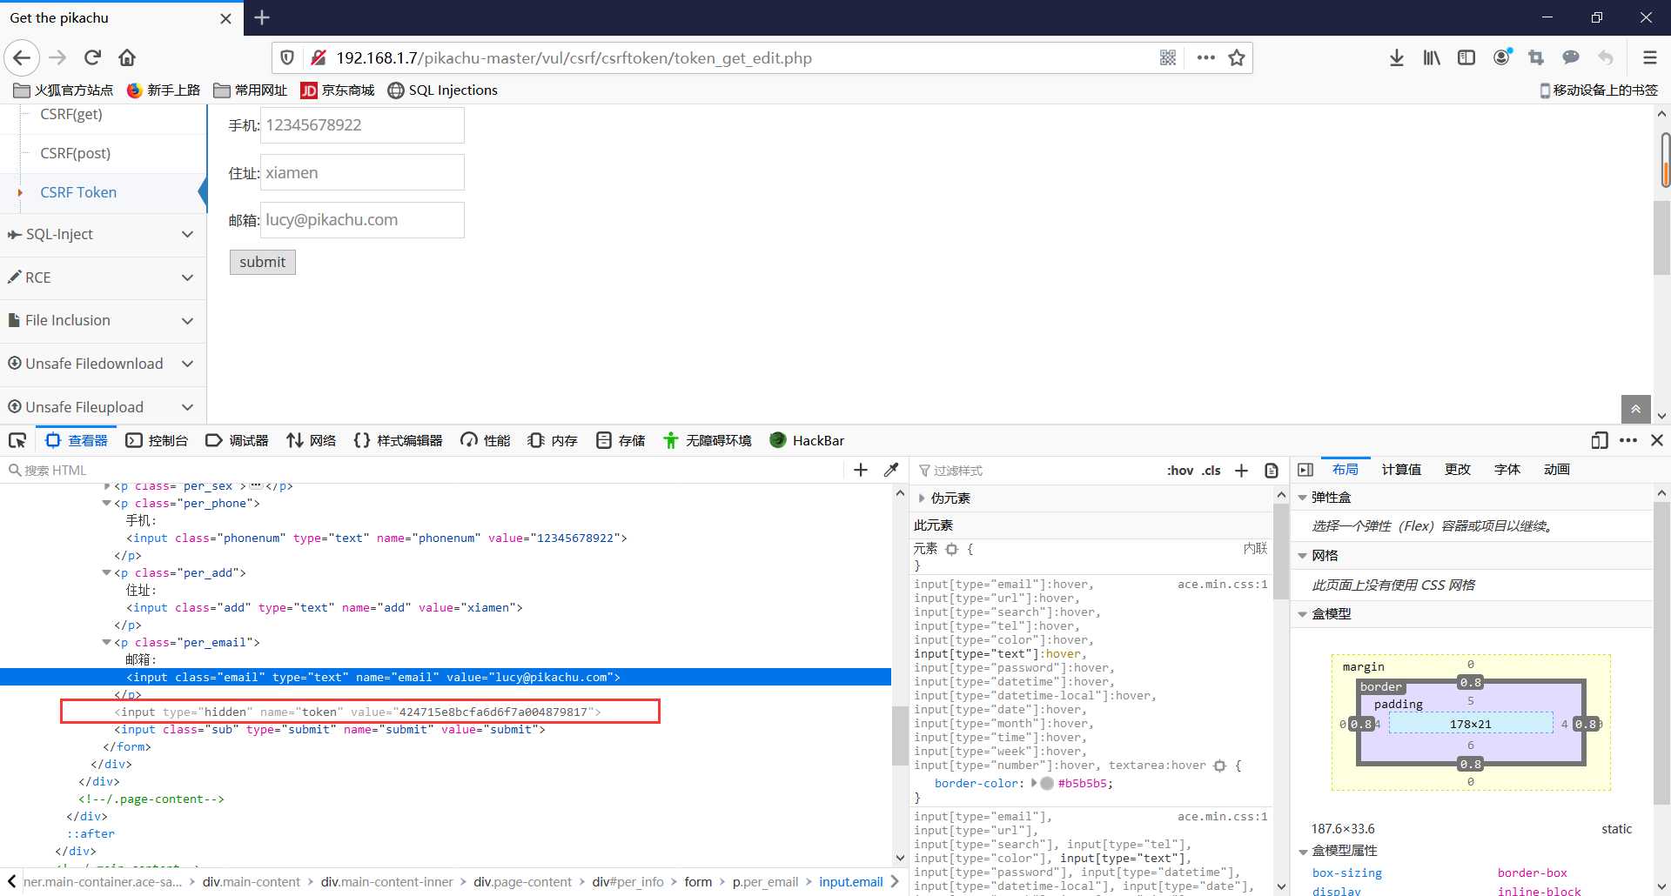The image size is (1671, 896).
Task: Focus the 搜索 HTML search box
Action: [x=422, y=471]
